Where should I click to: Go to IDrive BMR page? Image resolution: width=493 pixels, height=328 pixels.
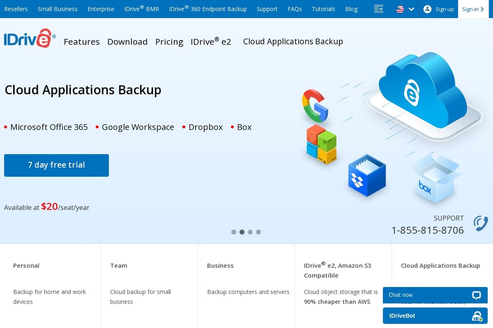(x=142, y=9)
